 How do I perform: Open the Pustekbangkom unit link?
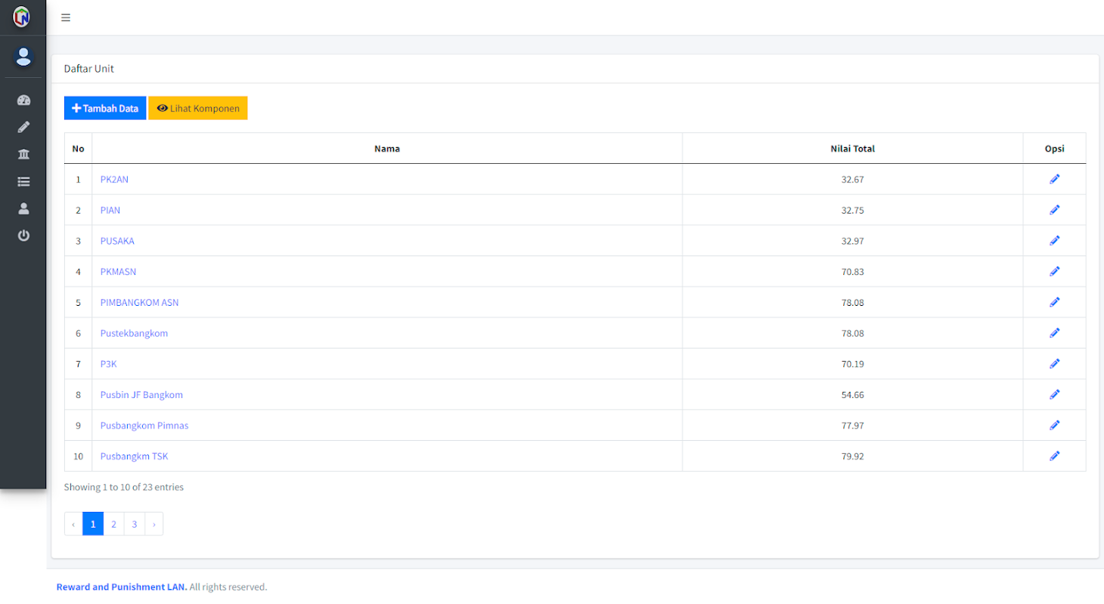pos(134,333)
